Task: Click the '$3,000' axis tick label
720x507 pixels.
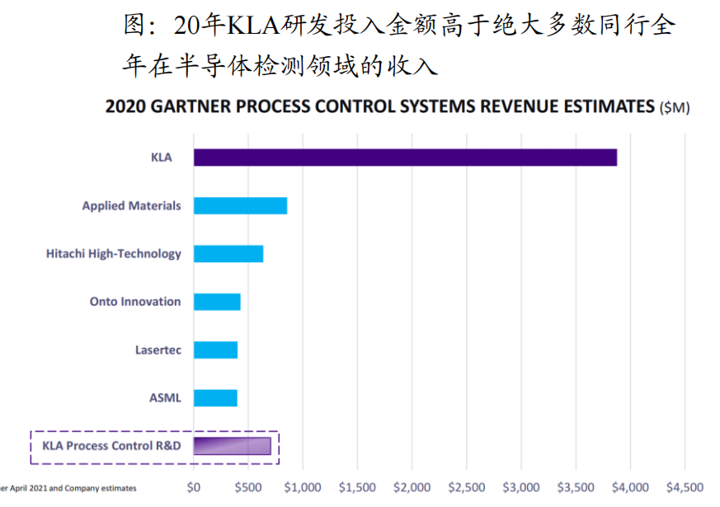Action: [521, 487]
